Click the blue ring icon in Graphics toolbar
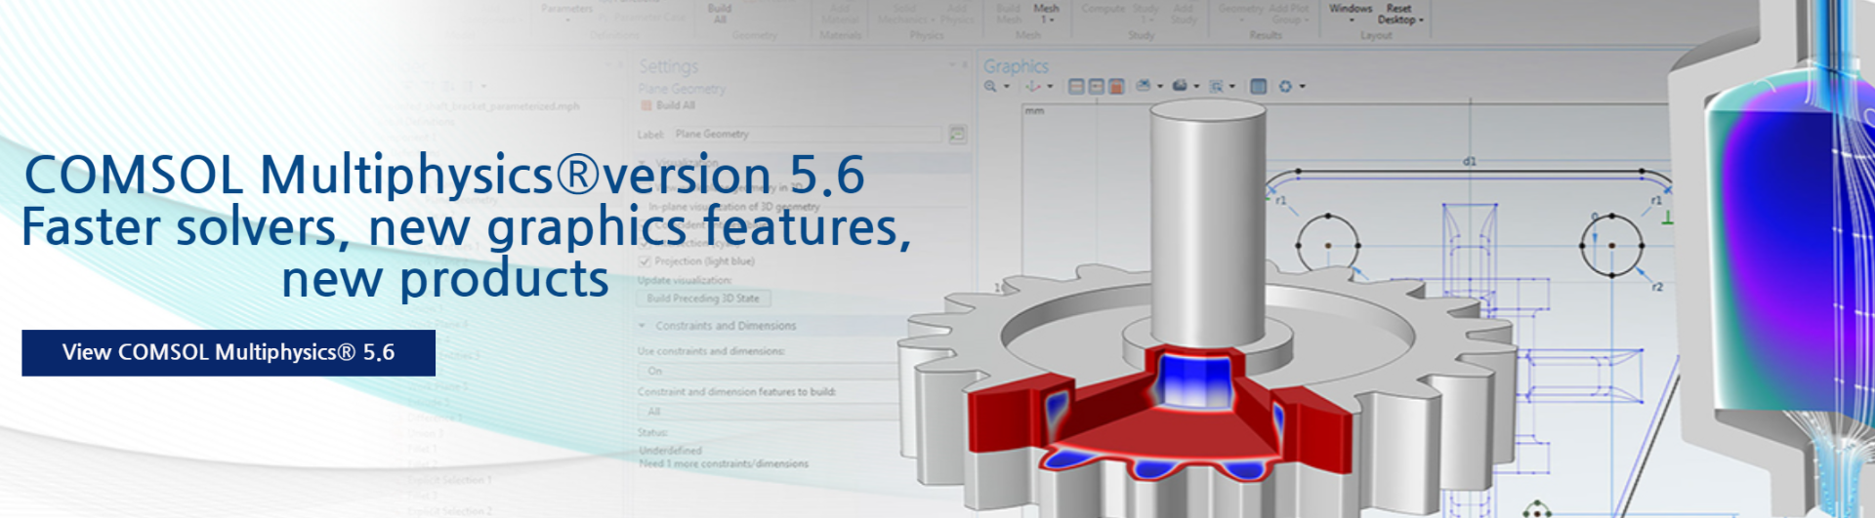1875x518 pixels. point(1285,87)
